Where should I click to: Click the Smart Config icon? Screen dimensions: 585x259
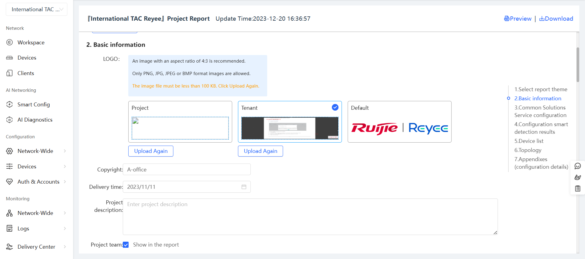click(9, 105)
